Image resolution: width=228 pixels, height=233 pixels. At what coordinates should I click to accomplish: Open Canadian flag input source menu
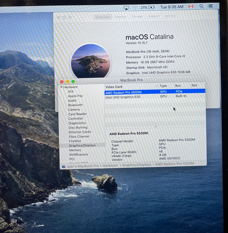(191, 6)
